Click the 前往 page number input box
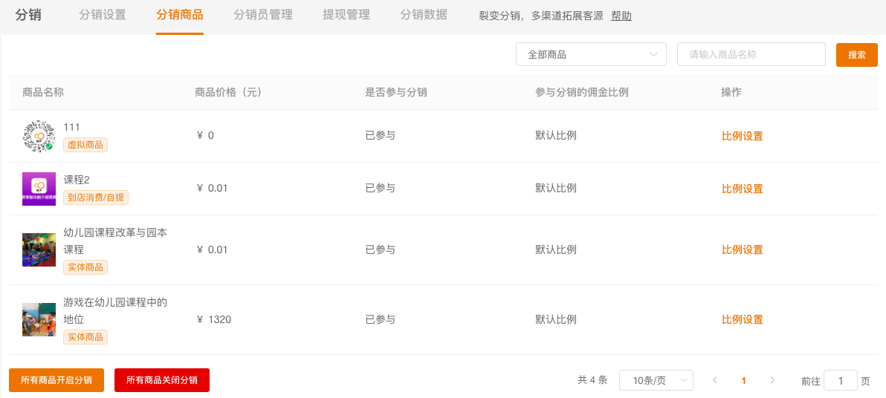The width and height of the screenshot is (886, 398). tap(841, 380)
